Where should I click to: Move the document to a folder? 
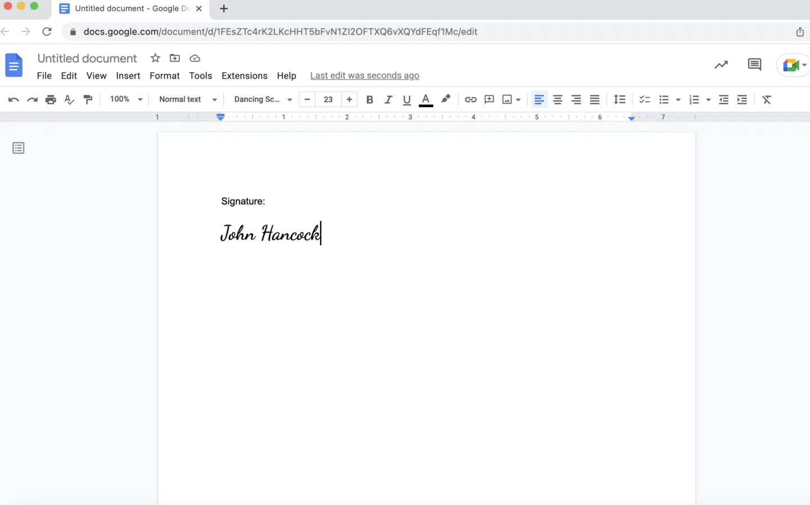click(175, 58)
